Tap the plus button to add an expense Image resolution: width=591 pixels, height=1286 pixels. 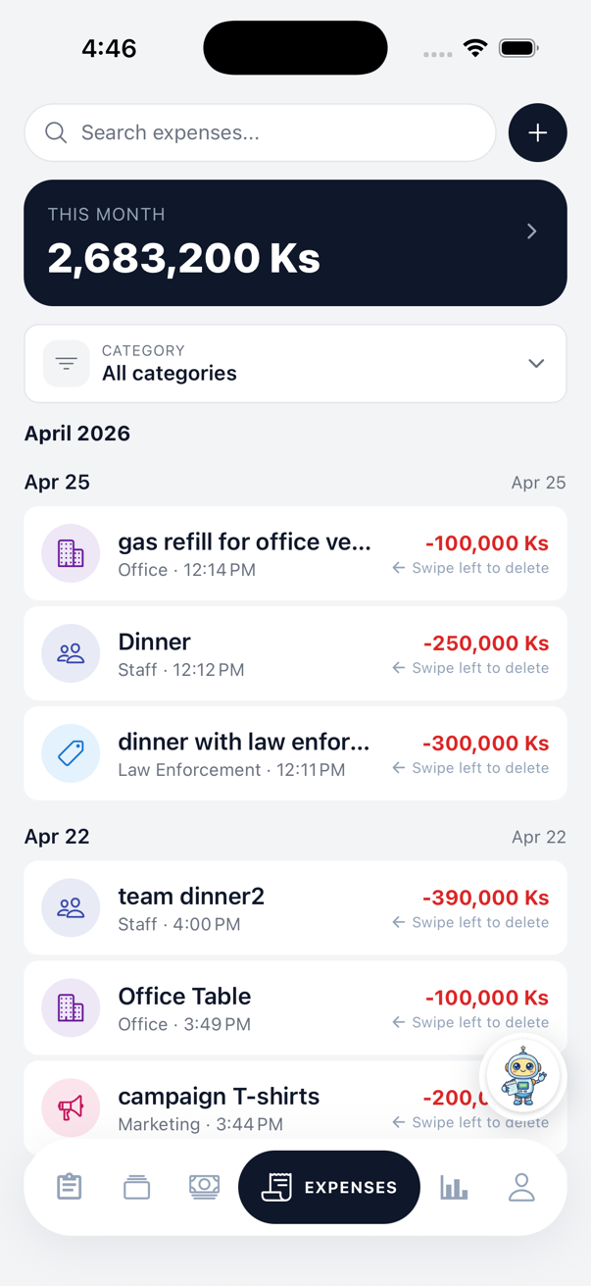(537, 132)
